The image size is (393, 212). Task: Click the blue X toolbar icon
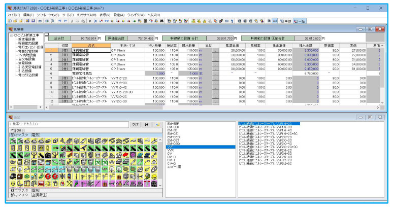pos(95,21)
